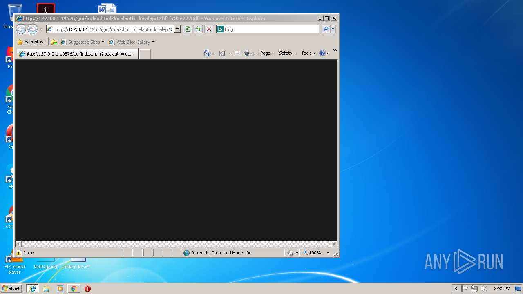Open the Media Player taskbar icon
The image size is (523, 294).
click(x=60, y=289)
